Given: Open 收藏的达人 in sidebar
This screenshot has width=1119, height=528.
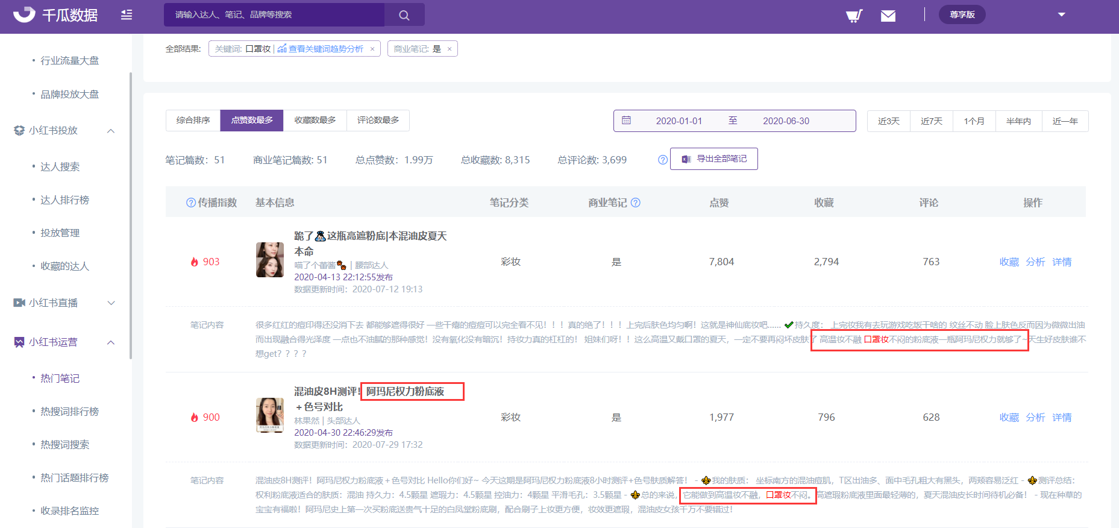Looking at the screenshot, I should click(64, 266).
